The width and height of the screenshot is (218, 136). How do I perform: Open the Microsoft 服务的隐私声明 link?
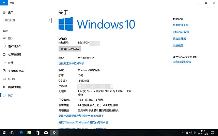point(83,122)
